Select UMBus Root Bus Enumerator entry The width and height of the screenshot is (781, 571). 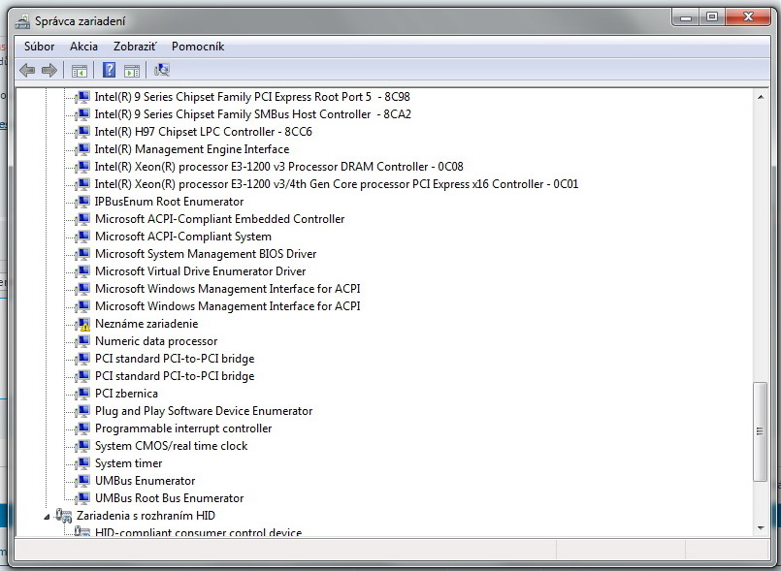(170, 498)
